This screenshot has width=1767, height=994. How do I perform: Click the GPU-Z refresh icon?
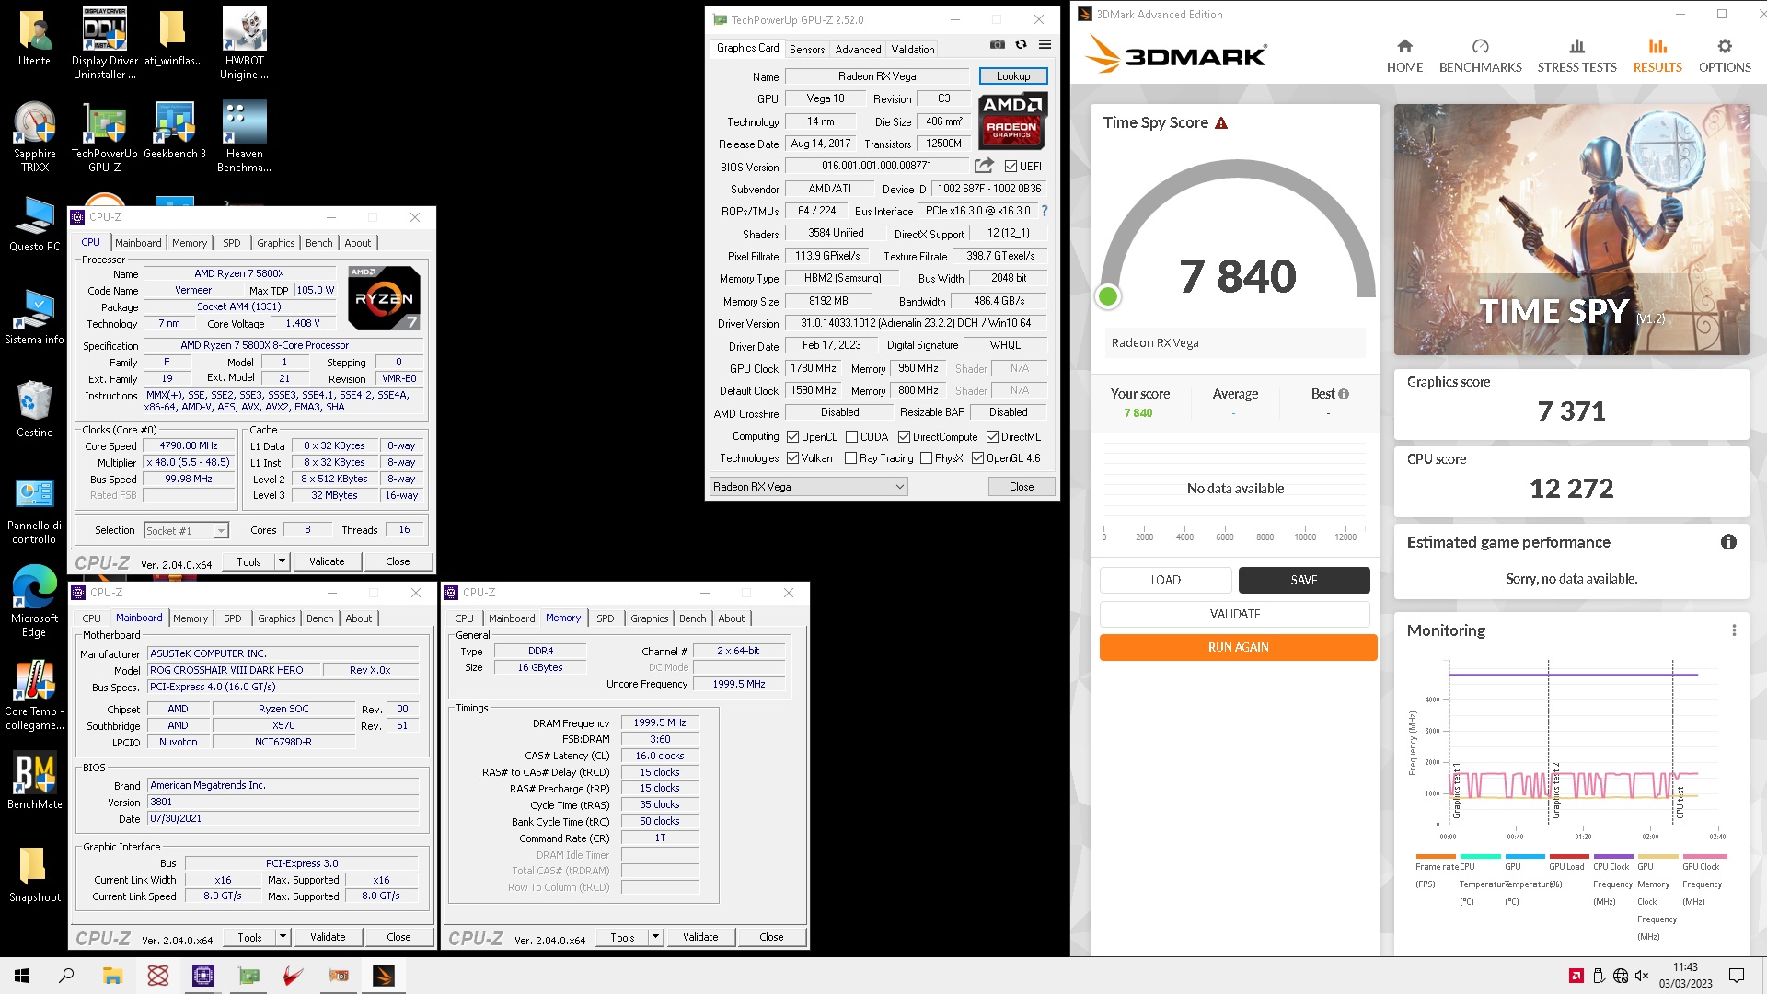pyautogui.click(x=1021, y=44)
